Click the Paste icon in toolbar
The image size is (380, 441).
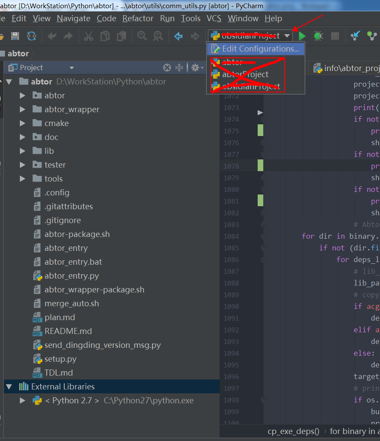click(121, 36)
